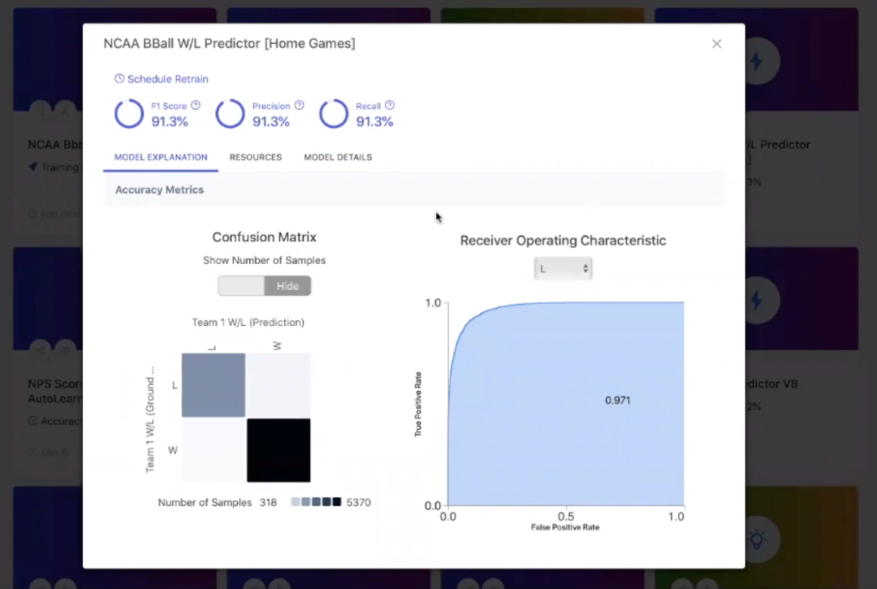Open the F1 Score help icon
The width and height of the screenshot is (877, 589).
(195, 105)
